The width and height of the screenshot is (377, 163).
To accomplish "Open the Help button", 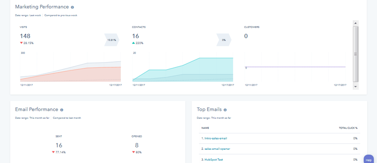I will 369,160.
